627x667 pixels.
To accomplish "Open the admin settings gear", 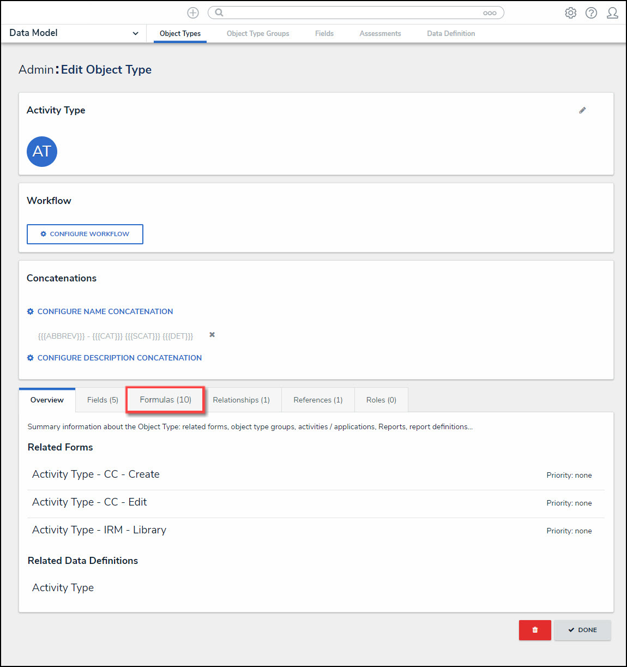I will click(570, 13).
